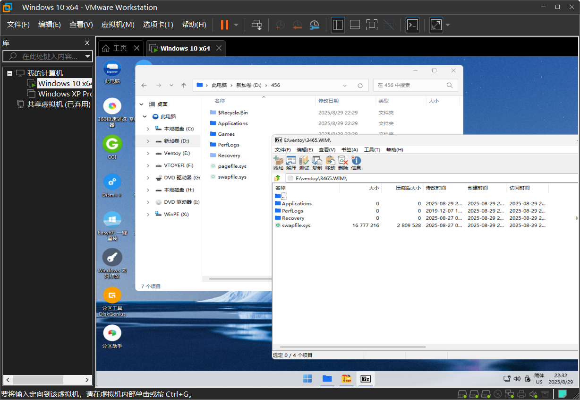Open the snapshot manager wrench-clock icon
The image size is (580, 400).
coord(314,25)
